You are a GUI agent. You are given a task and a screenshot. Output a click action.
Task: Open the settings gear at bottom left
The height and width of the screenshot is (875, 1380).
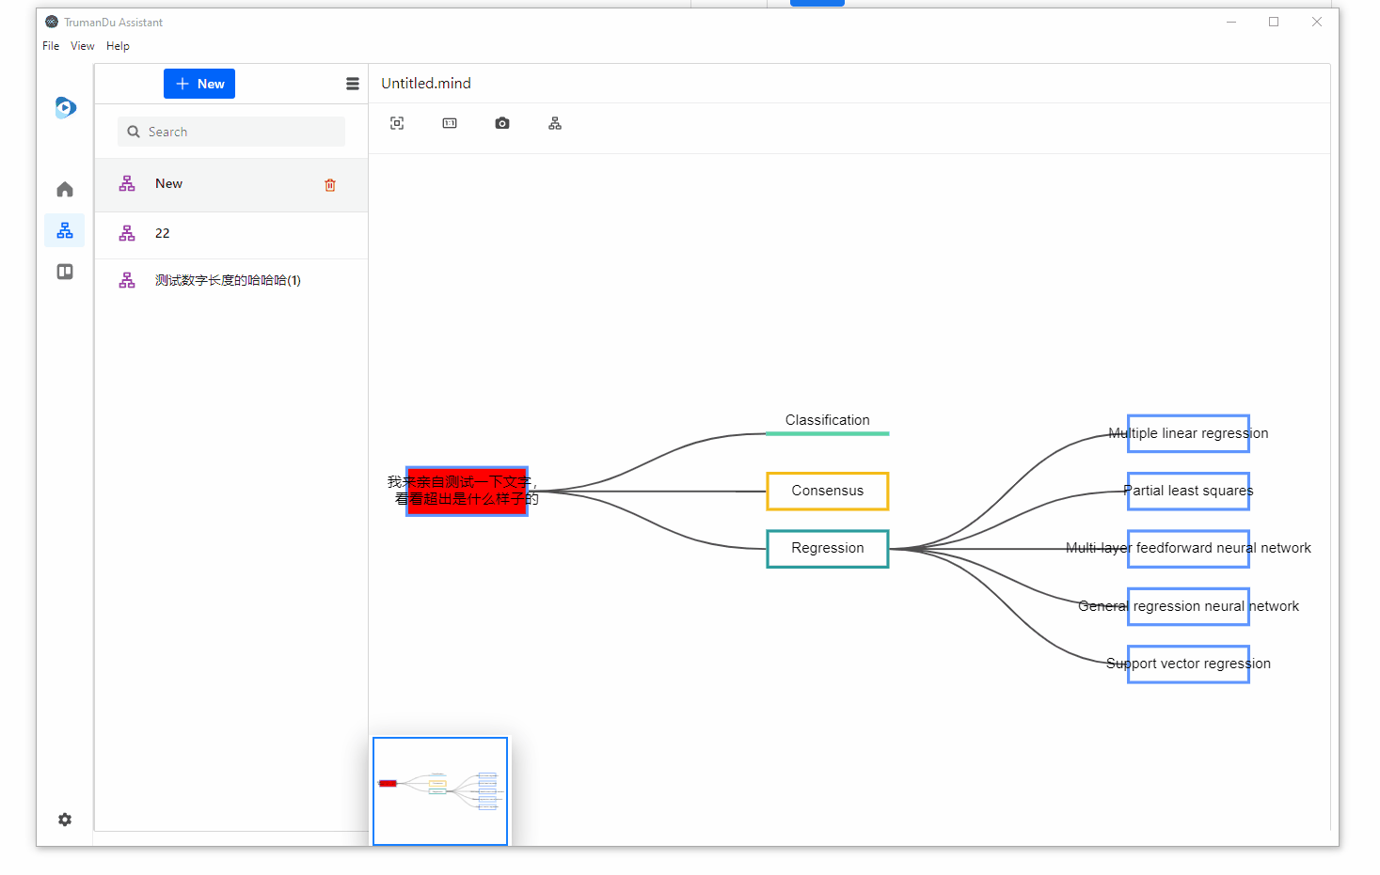pyautogui.click(x=64, y=820)
